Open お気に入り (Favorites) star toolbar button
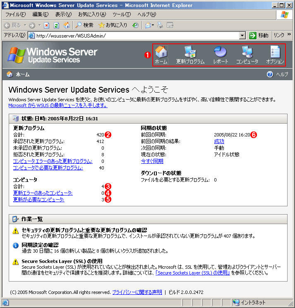 (x=113, y=25)
